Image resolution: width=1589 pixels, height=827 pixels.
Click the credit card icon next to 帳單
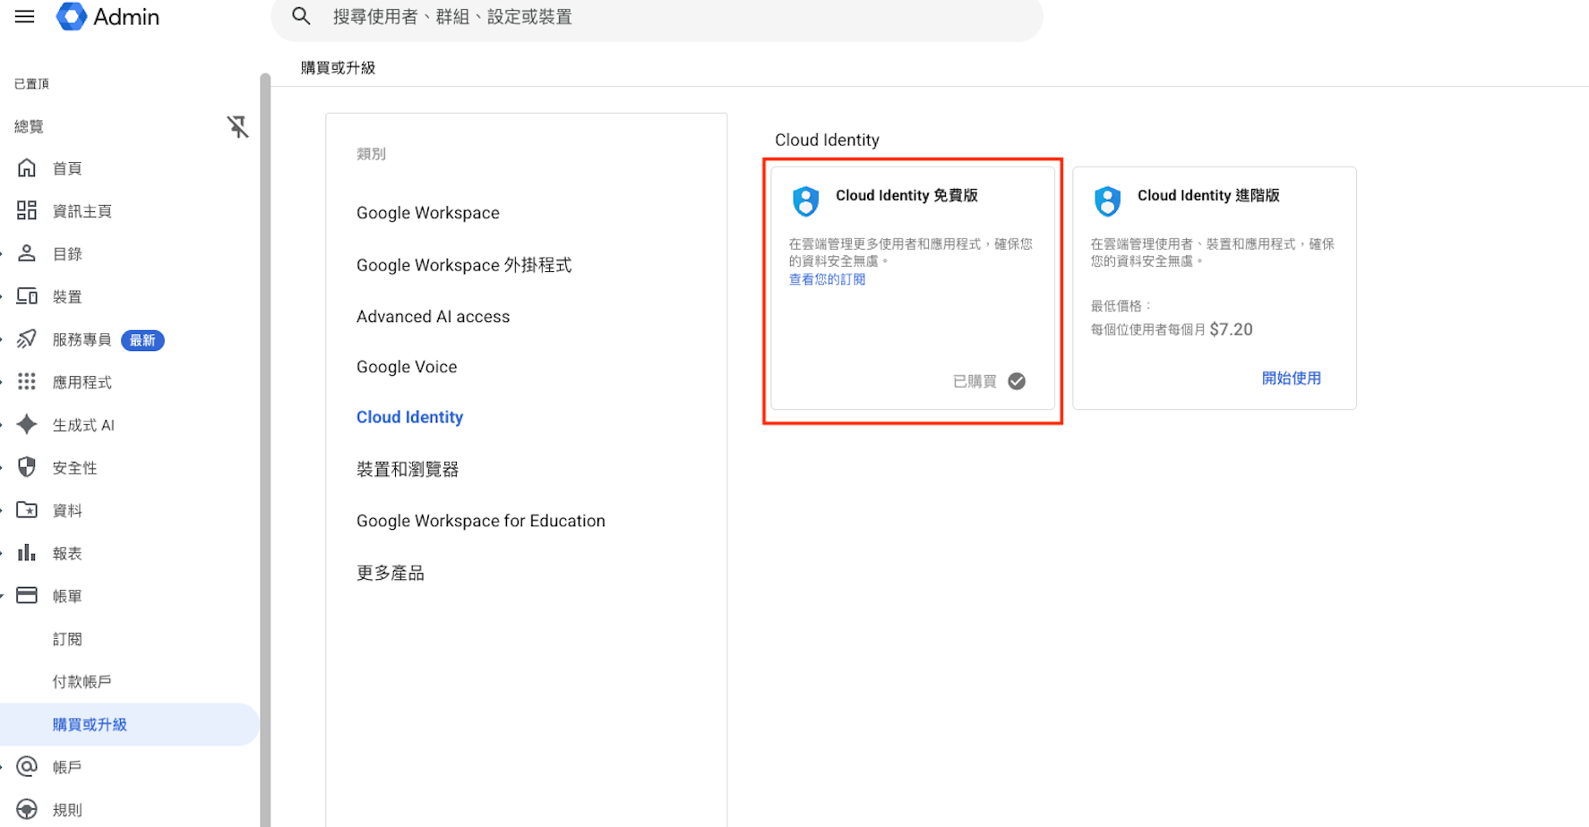27,595
